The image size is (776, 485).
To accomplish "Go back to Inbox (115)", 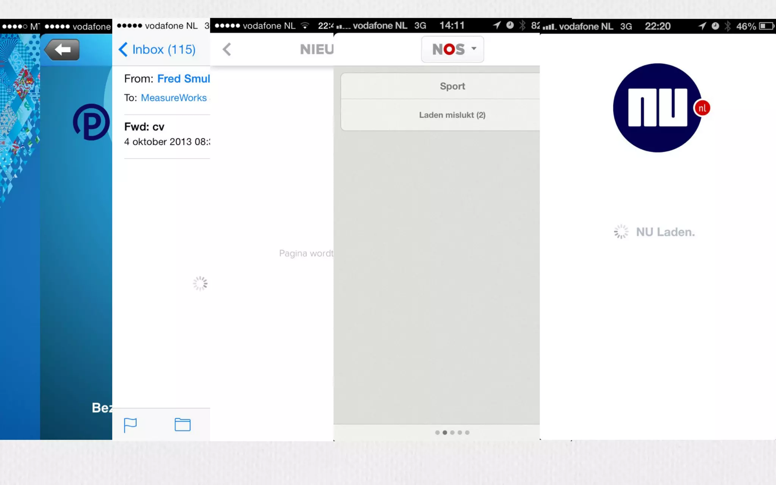I will tap(157, 50).
